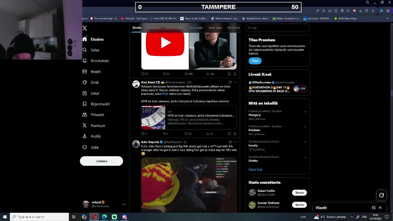Open more options on Red_Beast post
Image resolution: width=393 pixels, height=221 pixels.
tap(235, 82)
